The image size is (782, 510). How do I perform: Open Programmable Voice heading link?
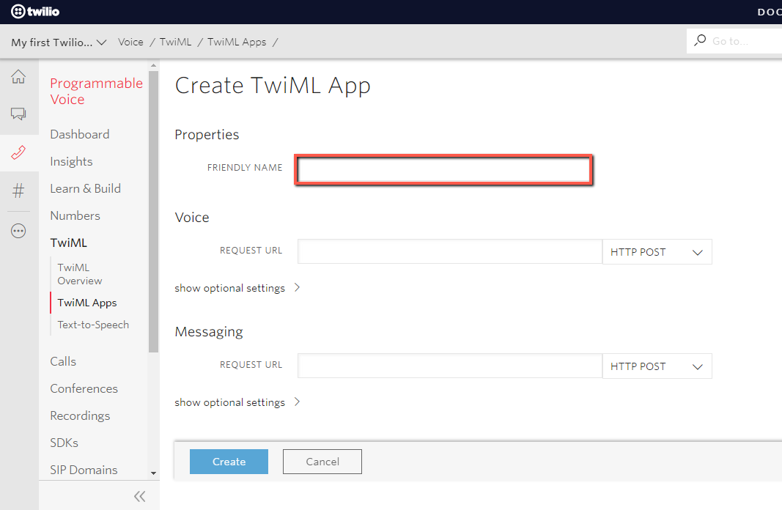[x=96, y=91]
